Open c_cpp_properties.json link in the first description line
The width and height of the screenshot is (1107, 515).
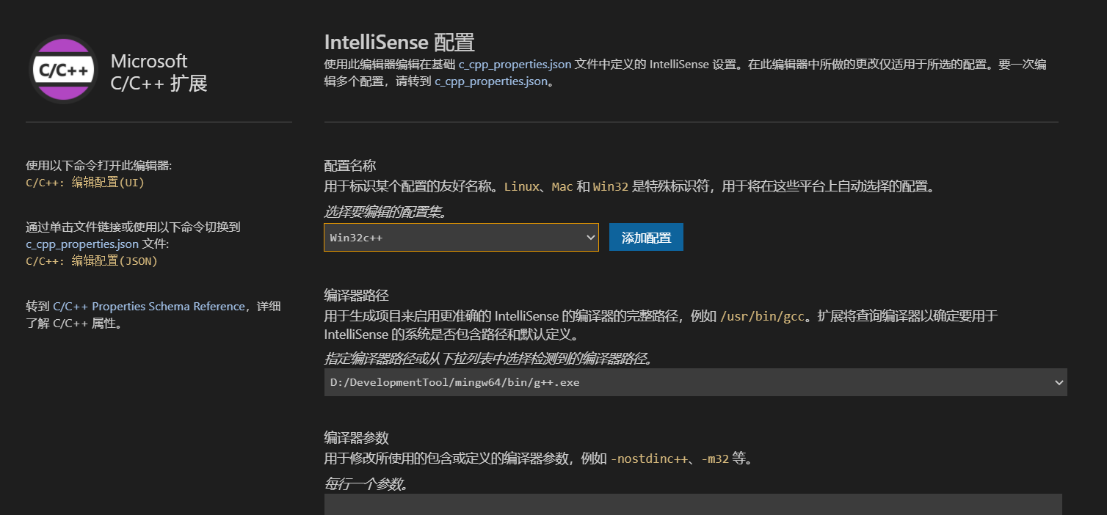click(x=515, y=64)
